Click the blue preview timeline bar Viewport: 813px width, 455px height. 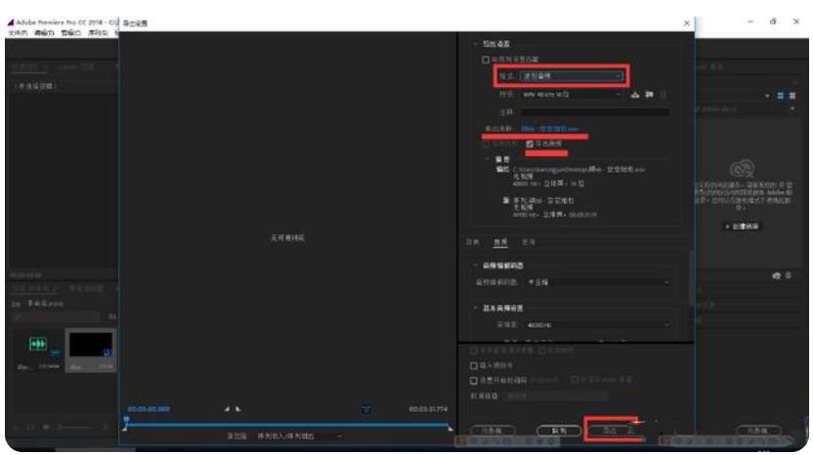tap(286, 425)
